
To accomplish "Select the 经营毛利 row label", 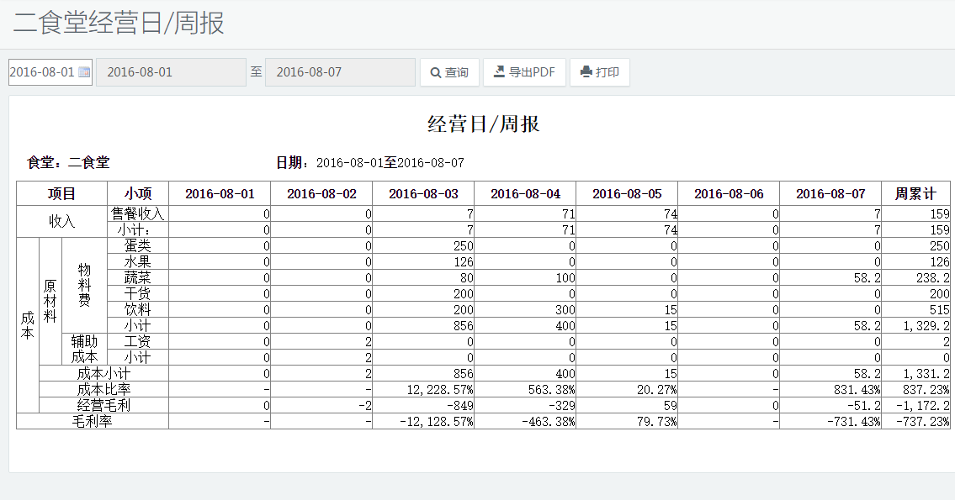I will [103, 406].
